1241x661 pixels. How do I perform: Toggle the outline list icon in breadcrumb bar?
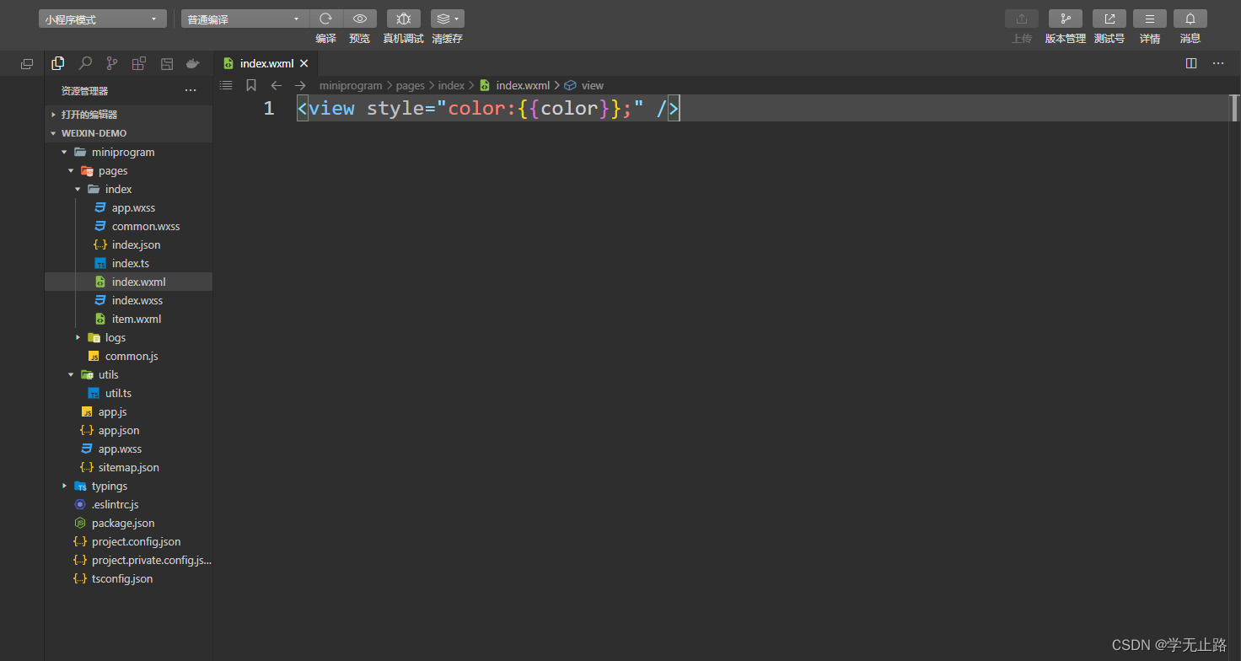click(x=226, y=85)
